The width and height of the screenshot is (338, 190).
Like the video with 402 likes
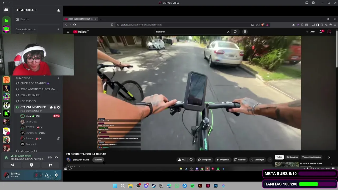point(182,160)
